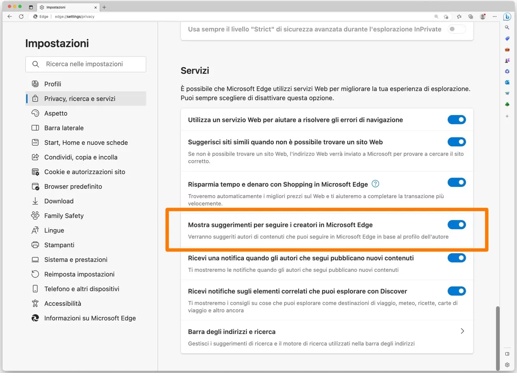Add a sidebar app with plus icon

507,116
